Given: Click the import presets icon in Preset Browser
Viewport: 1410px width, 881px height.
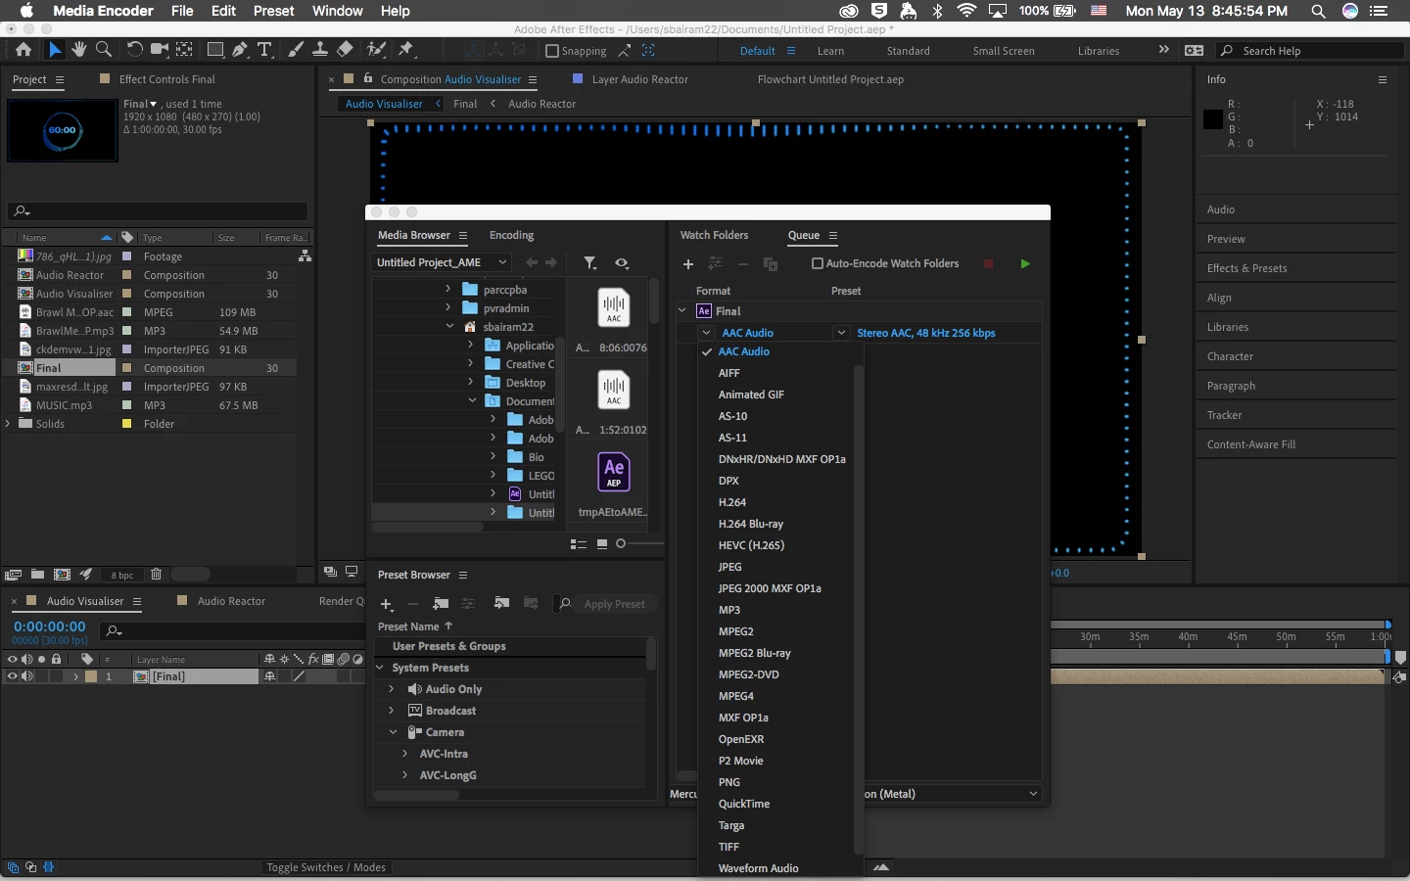Looking at the screenshot, I should tap(501, 603).
